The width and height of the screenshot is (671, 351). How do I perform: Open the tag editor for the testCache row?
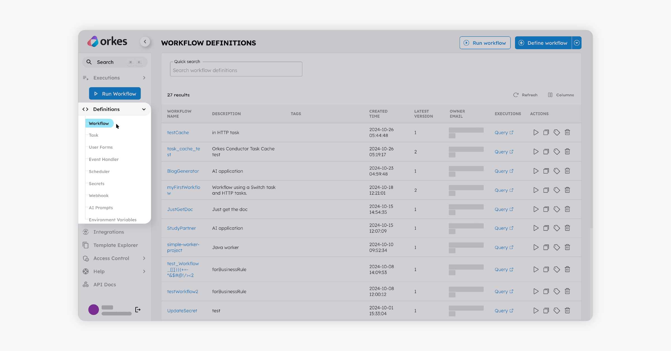coord(557,132)
